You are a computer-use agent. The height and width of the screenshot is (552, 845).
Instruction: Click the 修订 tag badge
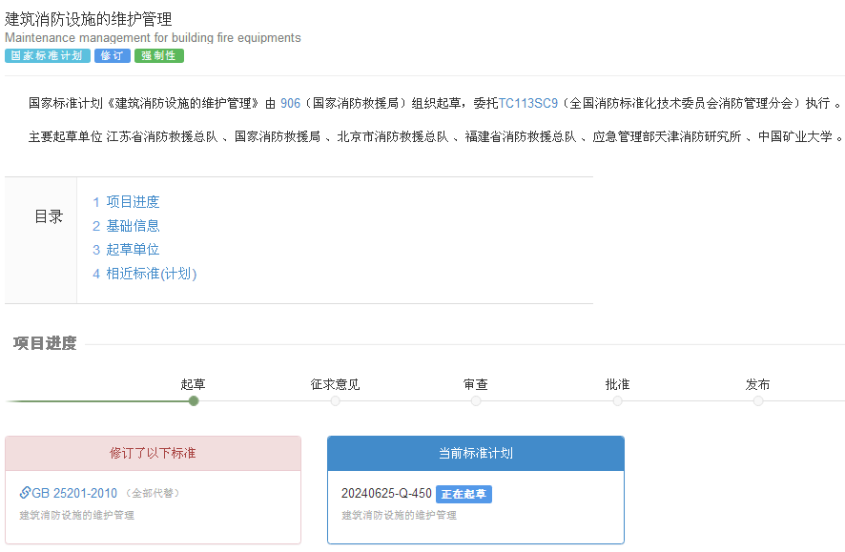tap(113, 56)
